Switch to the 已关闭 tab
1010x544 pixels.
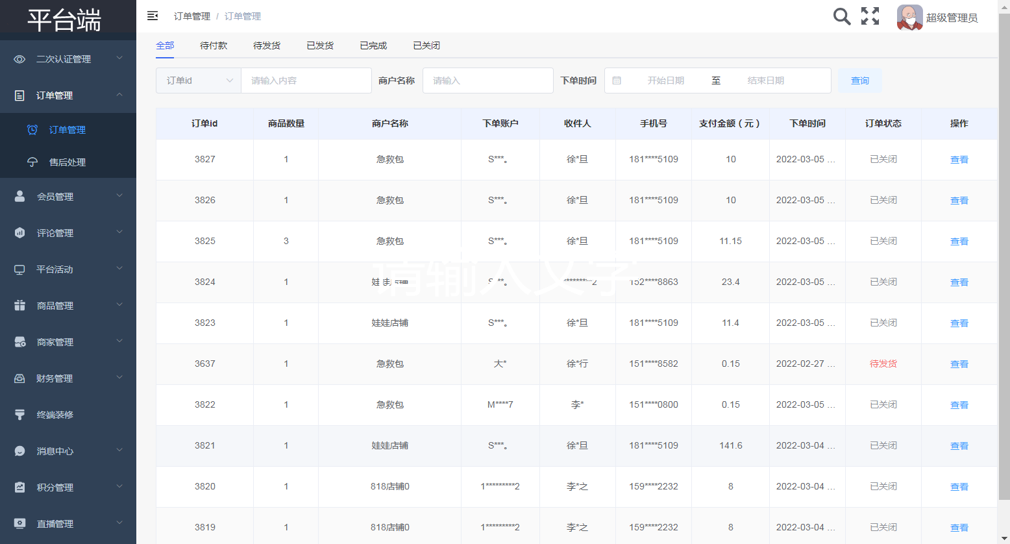pyautogui.click(x=426, y=45)
